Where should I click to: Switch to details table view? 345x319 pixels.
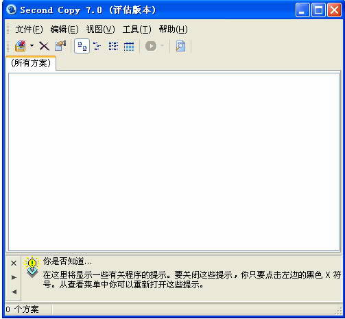click(129, 46)
